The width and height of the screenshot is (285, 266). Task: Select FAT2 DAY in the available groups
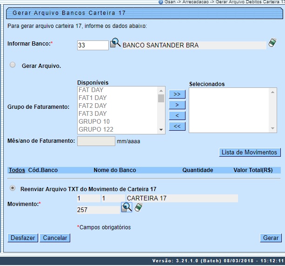(93, 106)
